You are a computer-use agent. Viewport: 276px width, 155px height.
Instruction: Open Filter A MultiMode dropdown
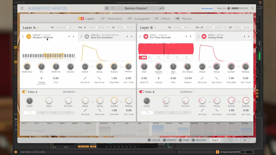pyautogui.click(x=70, y=92)
